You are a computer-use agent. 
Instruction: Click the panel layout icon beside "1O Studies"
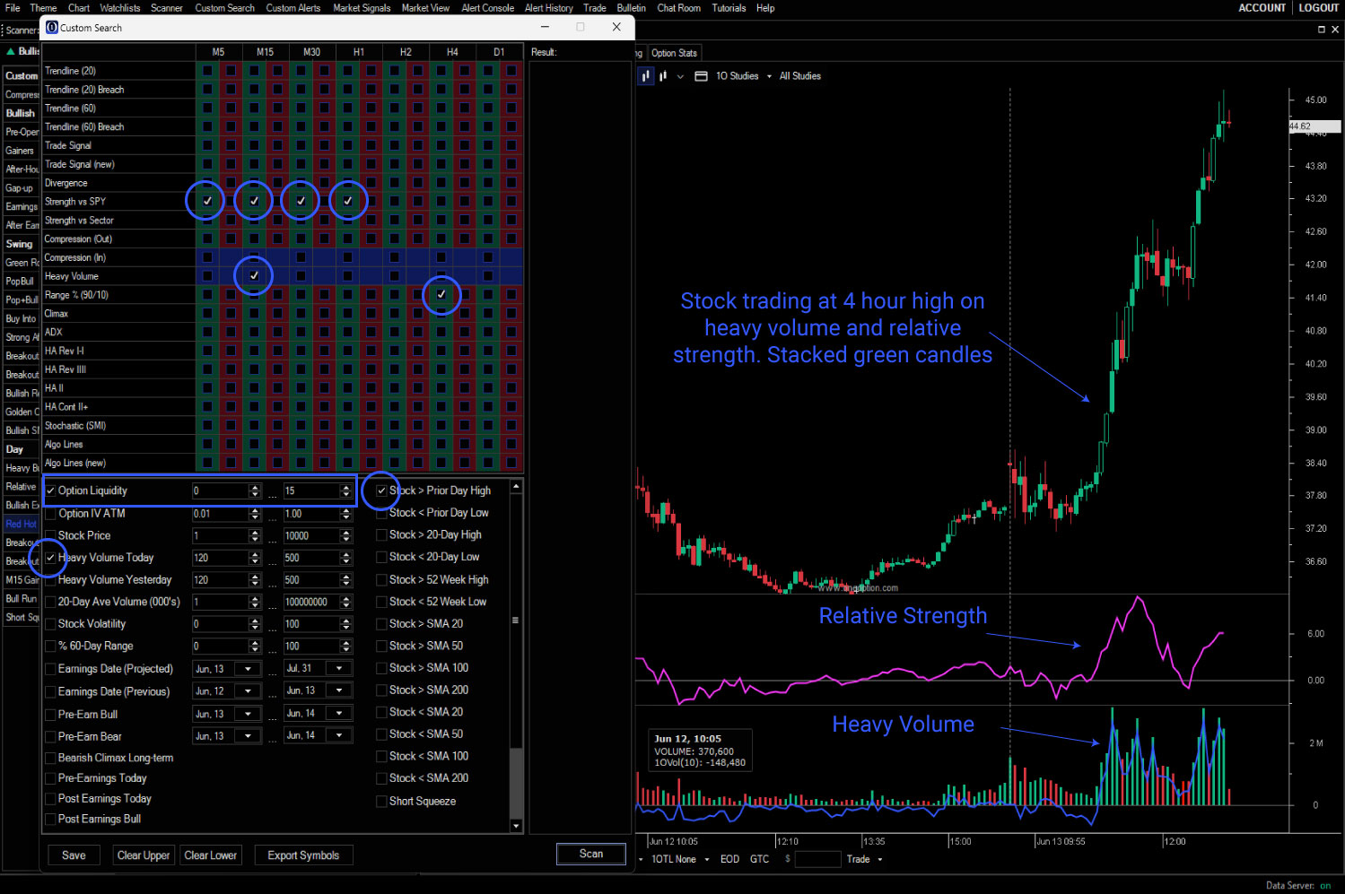[x=701, y=76]
